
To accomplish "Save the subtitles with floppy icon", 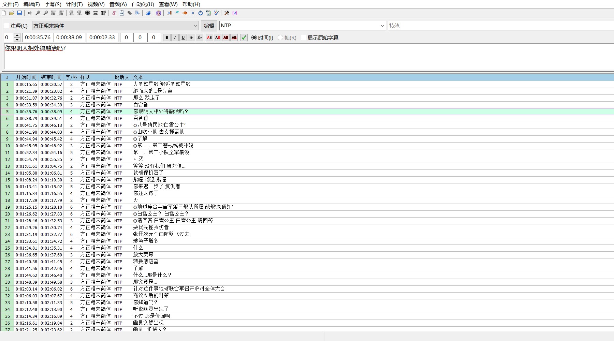I will (19, 13).
